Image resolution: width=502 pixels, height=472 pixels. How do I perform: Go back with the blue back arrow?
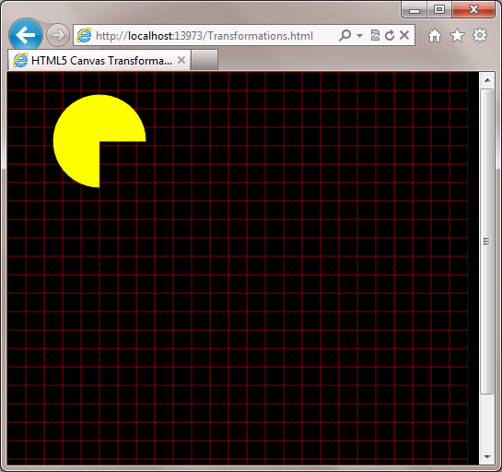tap(26, 35)
